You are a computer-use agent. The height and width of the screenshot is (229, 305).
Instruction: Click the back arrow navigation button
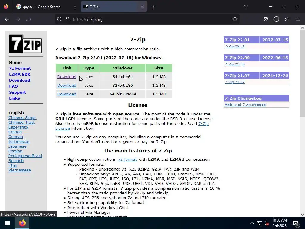7,19
